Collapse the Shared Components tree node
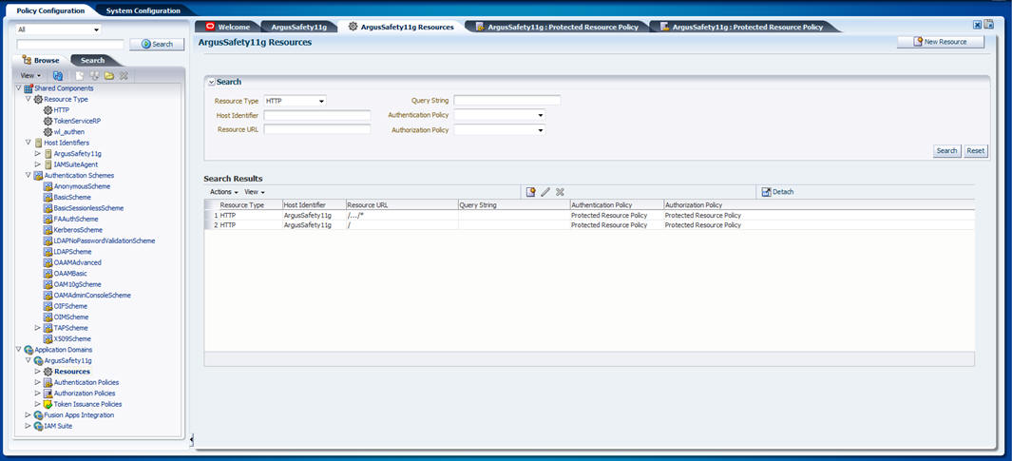Screen dimensions: 1012x461 pos(18,87)
